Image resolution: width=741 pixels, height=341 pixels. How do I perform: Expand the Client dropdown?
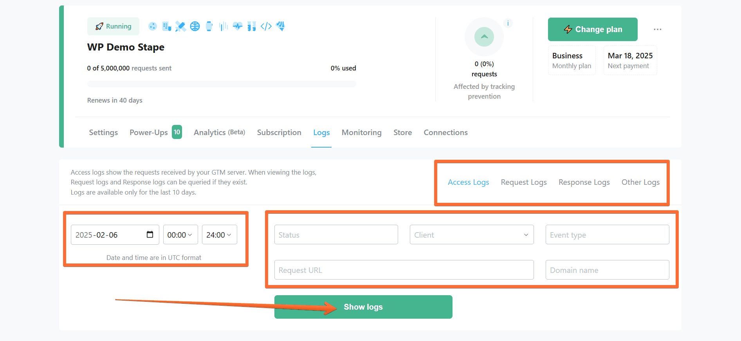pos(472,235)
